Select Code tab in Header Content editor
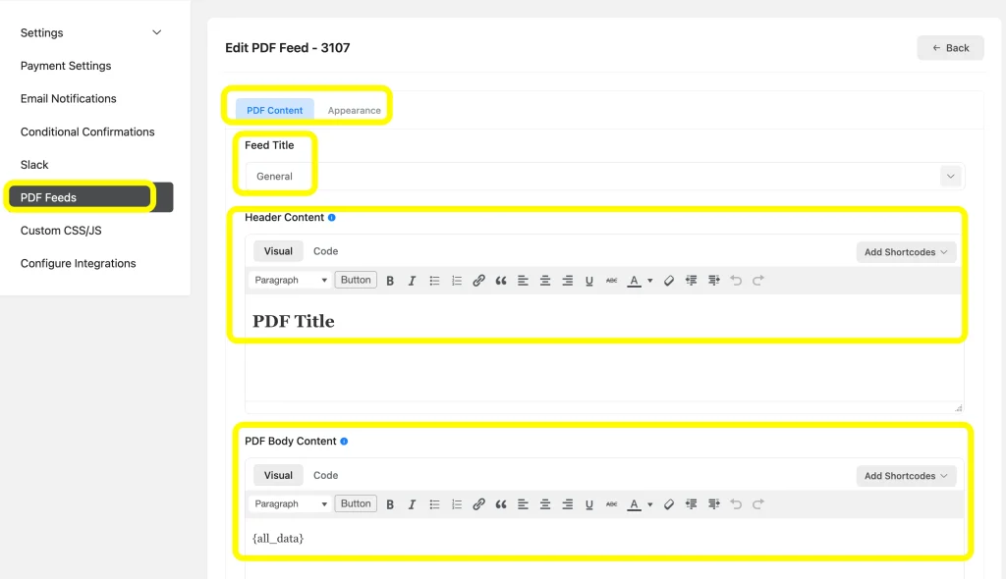The width and height of the screenshot is (1006, 579). coord(325,251)
